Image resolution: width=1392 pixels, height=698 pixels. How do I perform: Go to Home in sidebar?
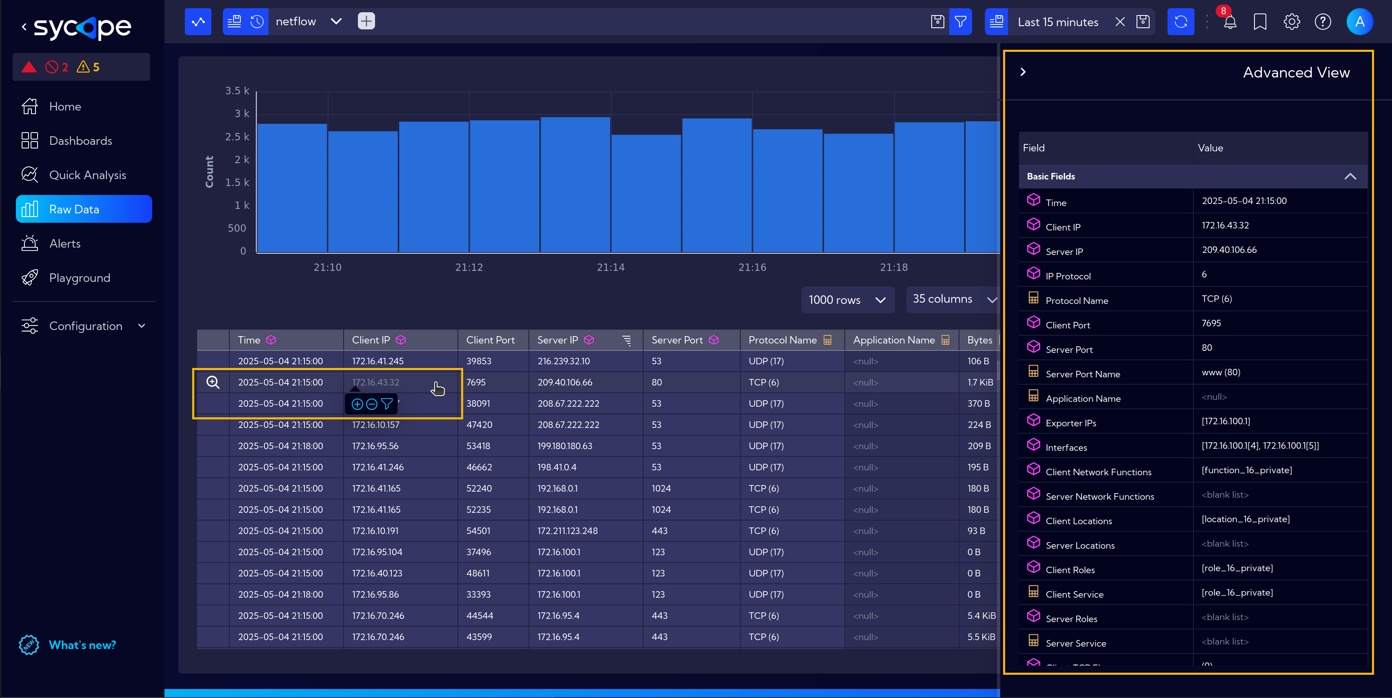(84, 106)
